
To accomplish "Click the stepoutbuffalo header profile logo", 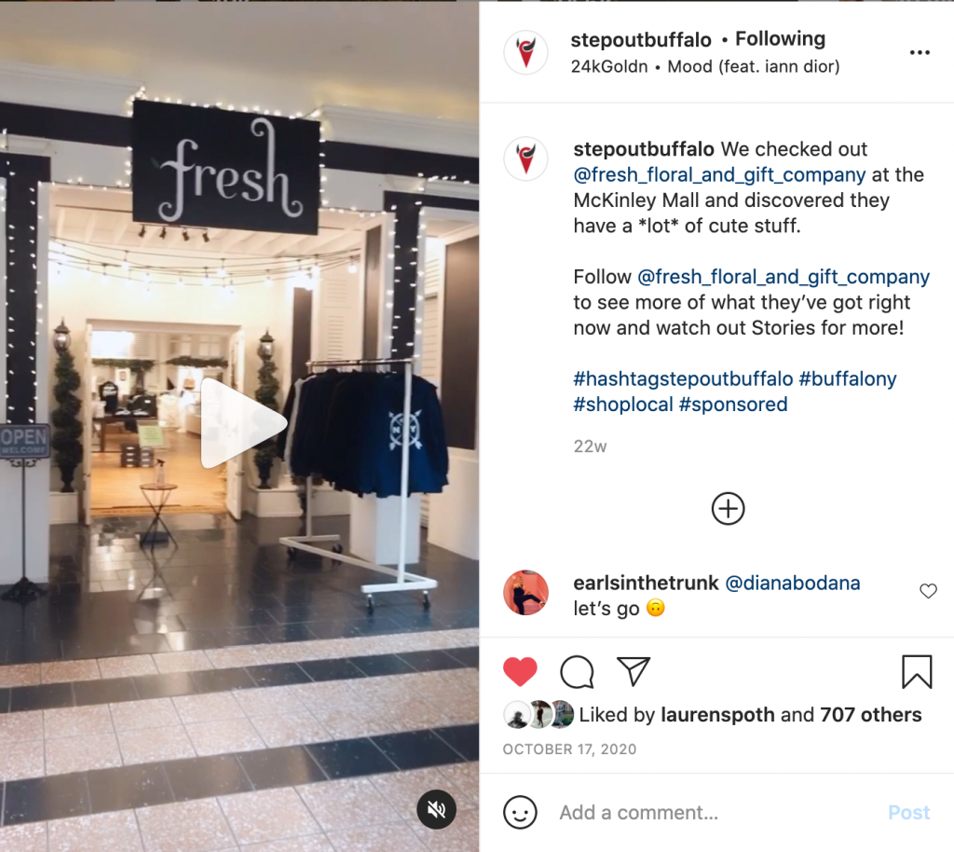I will click(525, 52).
